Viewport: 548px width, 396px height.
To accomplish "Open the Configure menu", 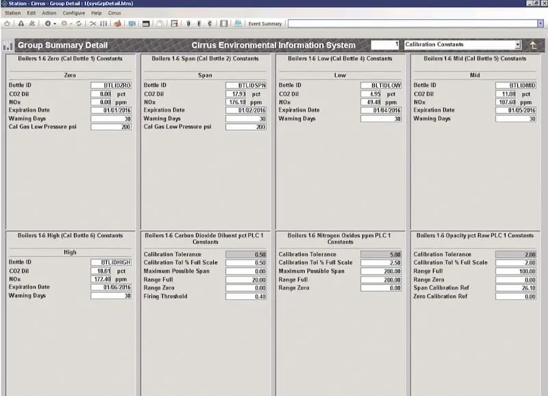I will [x=73, y=13].
